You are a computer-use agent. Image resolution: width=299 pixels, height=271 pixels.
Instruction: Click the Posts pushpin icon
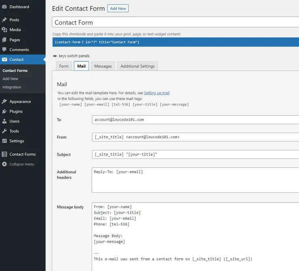click(4, 20)
